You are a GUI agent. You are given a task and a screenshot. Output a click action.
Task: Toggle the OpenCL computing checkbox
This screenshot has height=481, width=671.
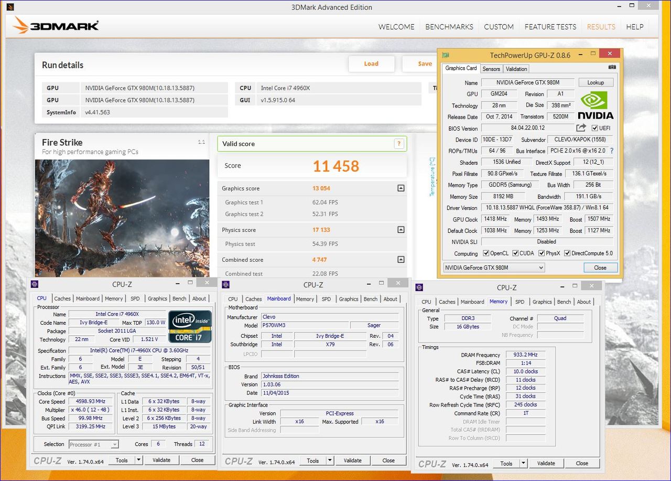[486, 253]
